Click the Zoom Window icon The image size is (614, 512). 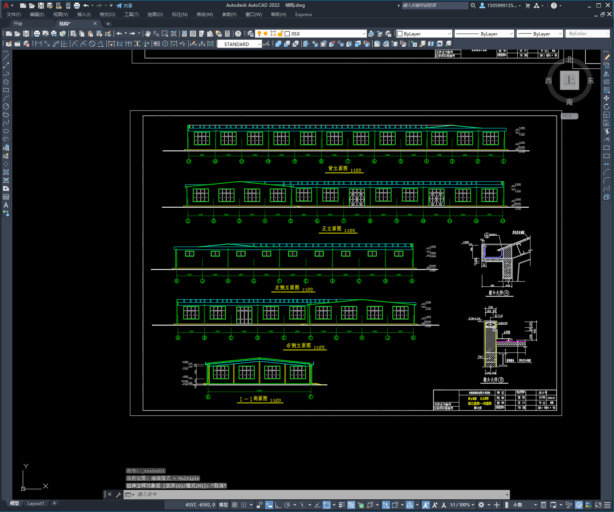pos(165,34)
